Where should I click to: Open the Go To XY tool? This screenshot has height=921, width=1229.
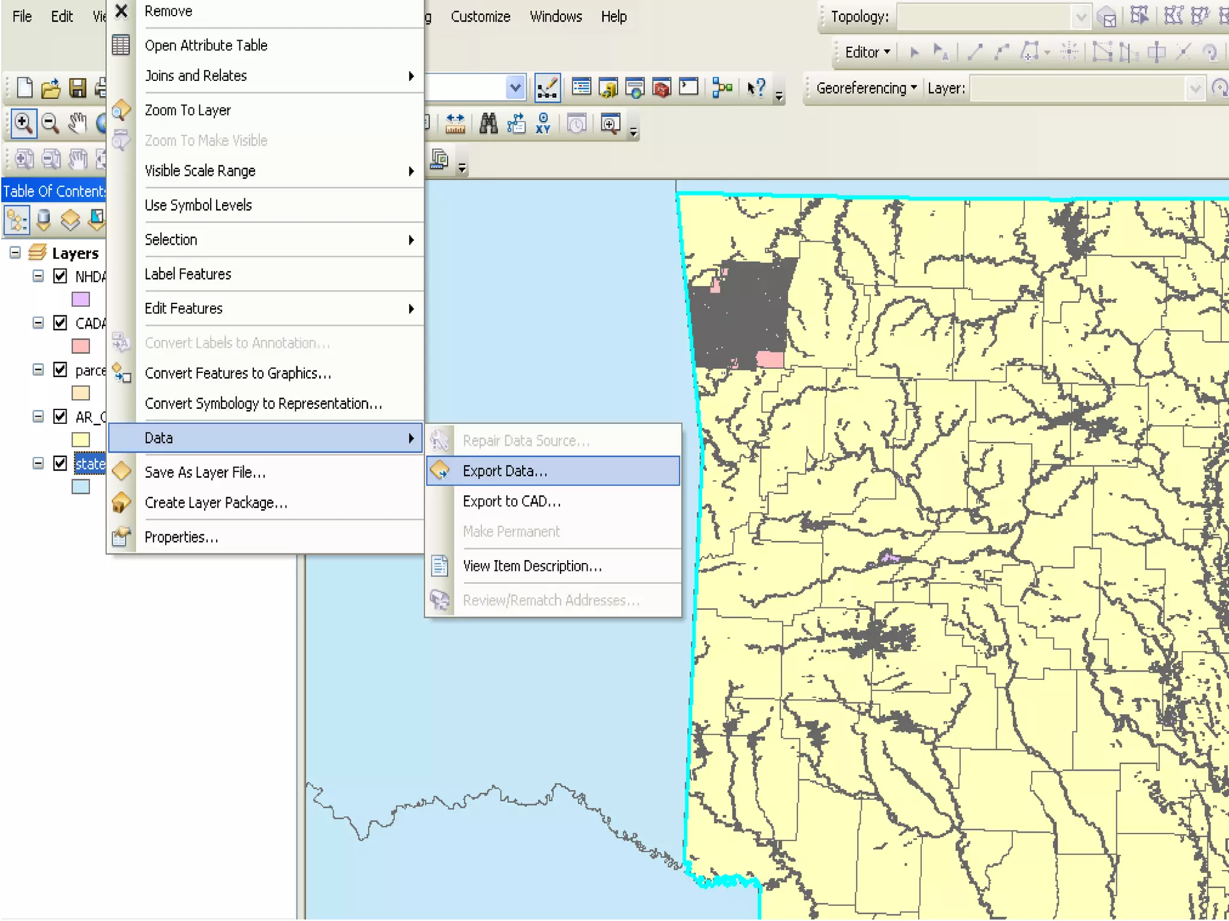tap(543, 124)
